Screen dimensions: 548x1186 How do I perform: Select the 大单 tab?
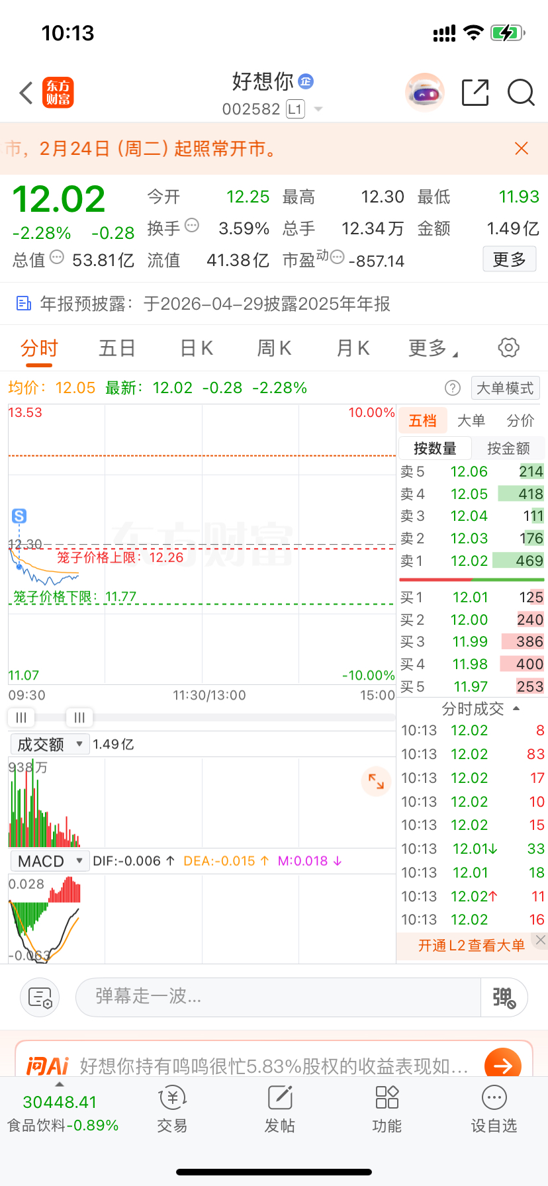pos(471,420)
